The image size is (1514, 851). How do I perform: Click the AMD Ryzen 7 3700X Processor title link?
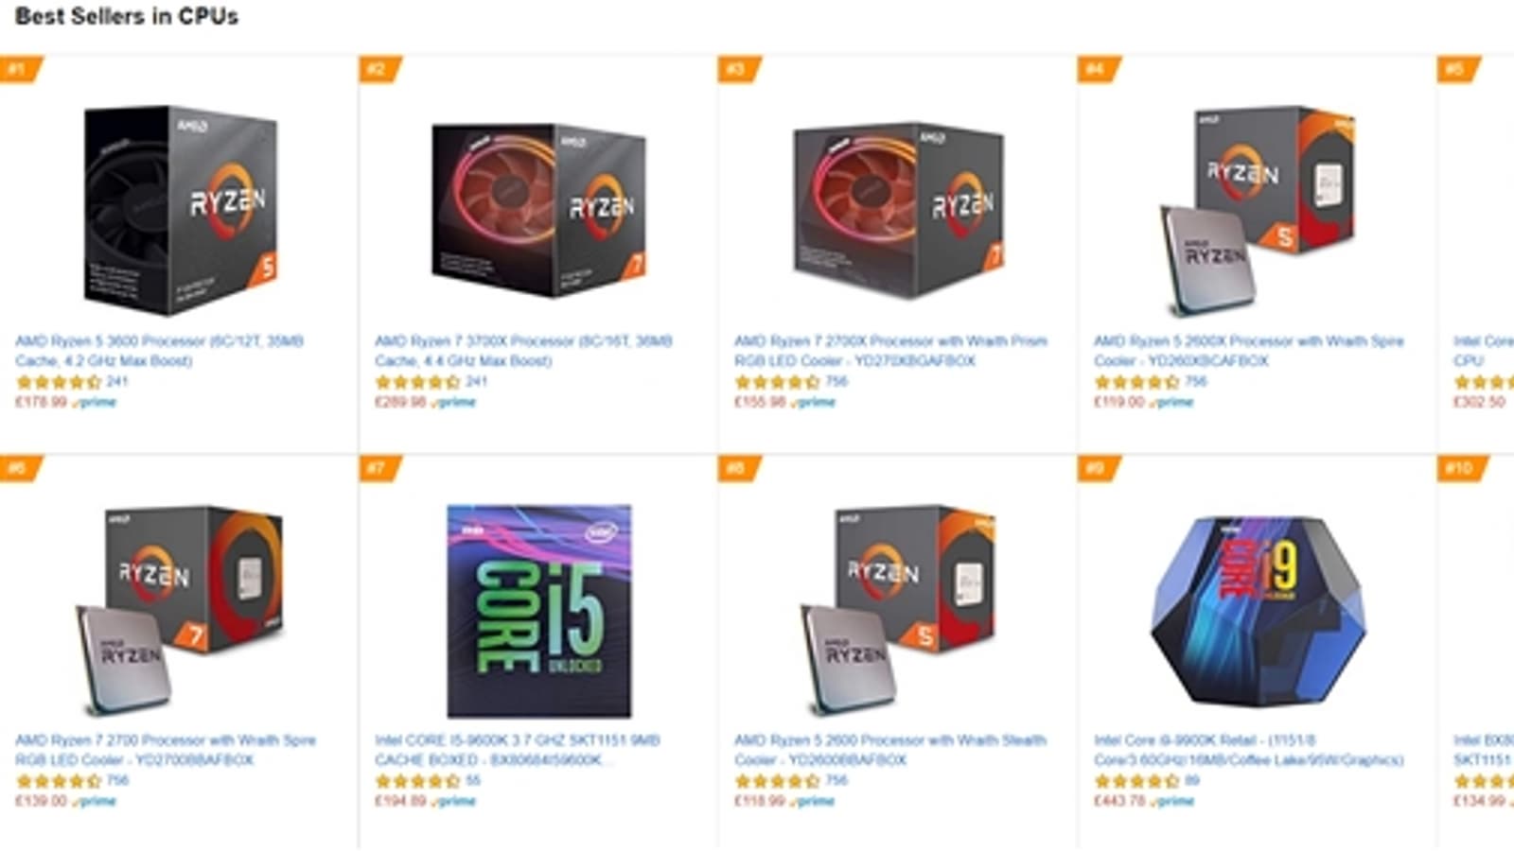(523, 351)
